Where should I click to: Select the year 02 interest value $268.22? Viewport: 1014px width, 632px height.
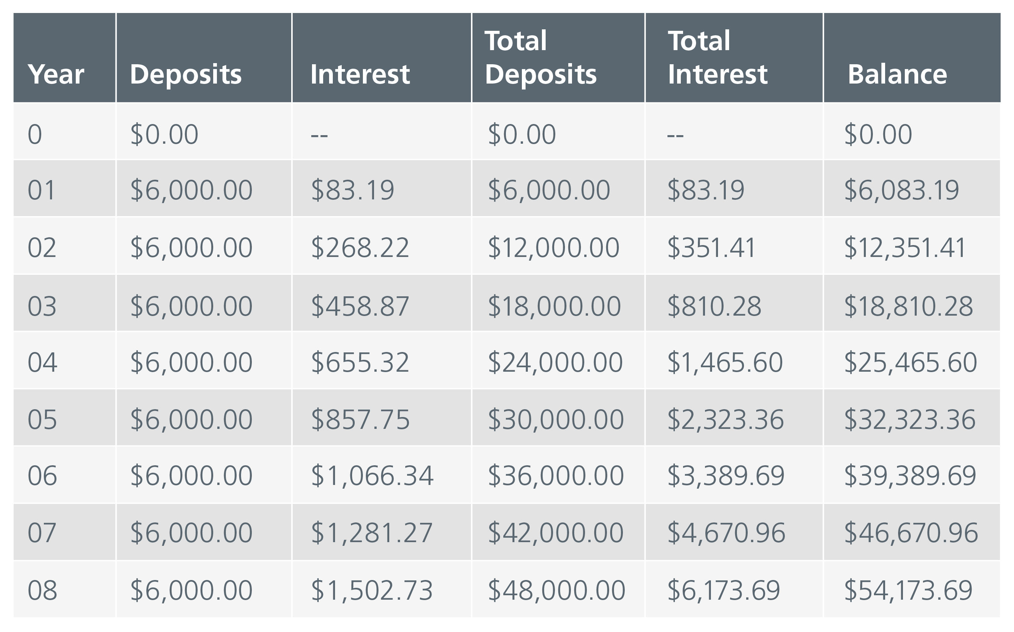point(381,246)
